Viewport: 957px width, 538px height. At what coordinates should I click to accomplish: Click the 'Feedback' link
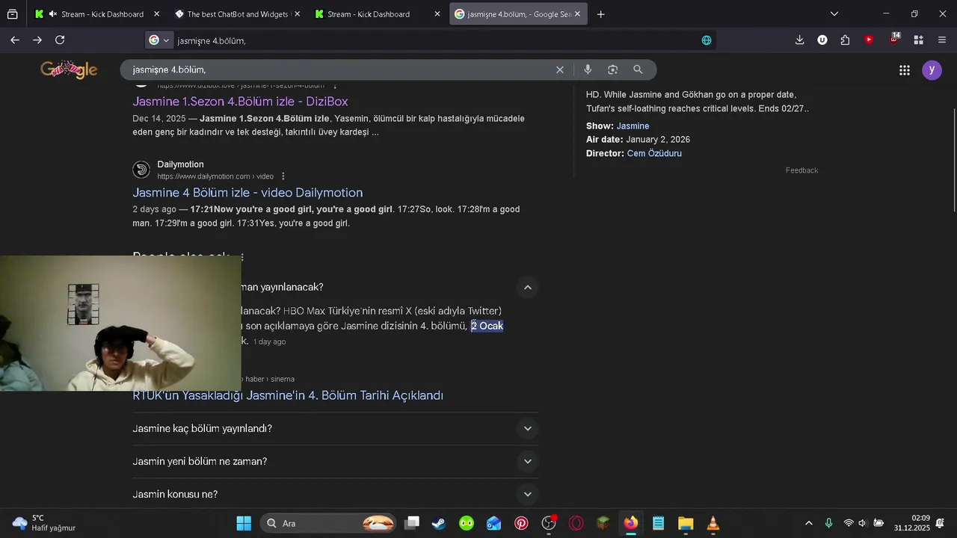click(801, 170)
